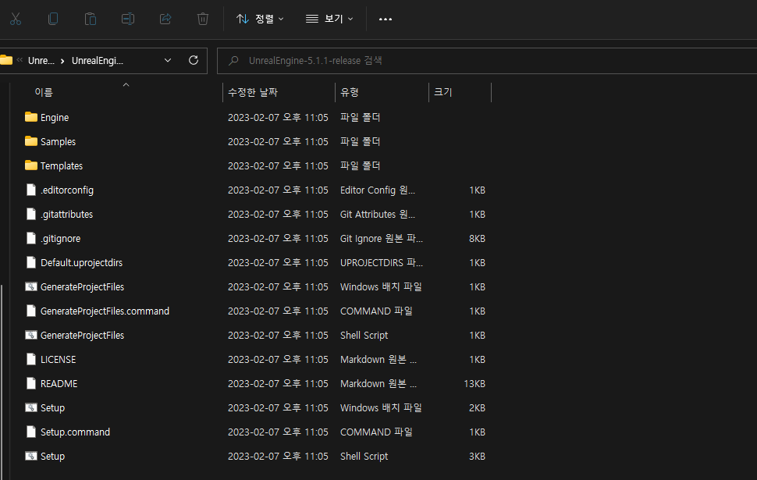Select the Samples folder icon
The height and width of the screenshot is (480, 757).
pos(31,141)
